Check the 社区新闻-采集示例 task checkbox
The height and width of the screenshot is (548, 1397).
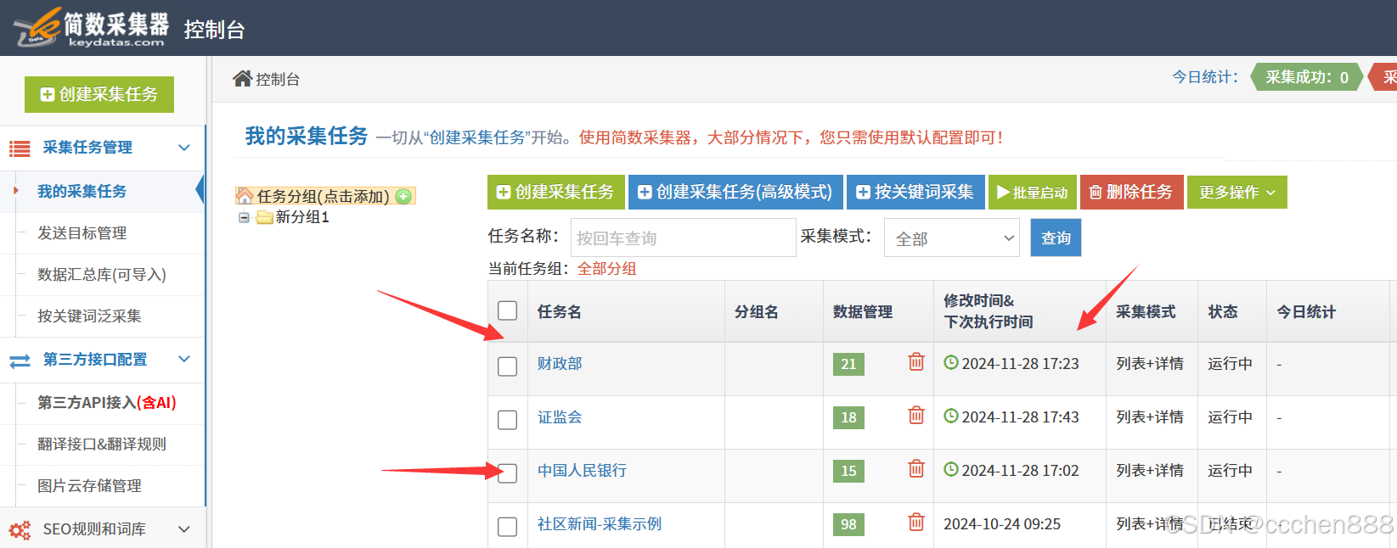tap(508, 527)
